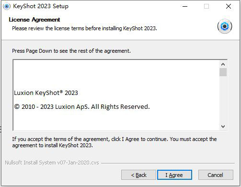Click the greyed-out maximize button
Viewport: 241px width, 187px height.
(207, 6)
